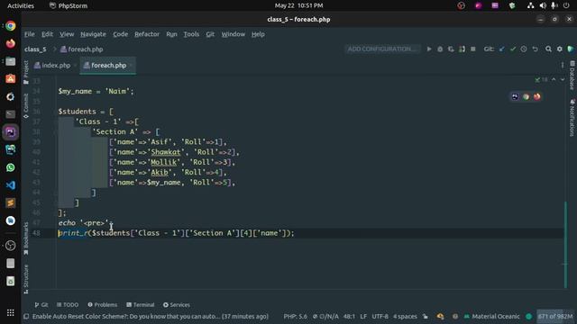Click 'Enable Auto Reset Color Scheme' status message
The image size is (577, 324).
coord(151,316)
